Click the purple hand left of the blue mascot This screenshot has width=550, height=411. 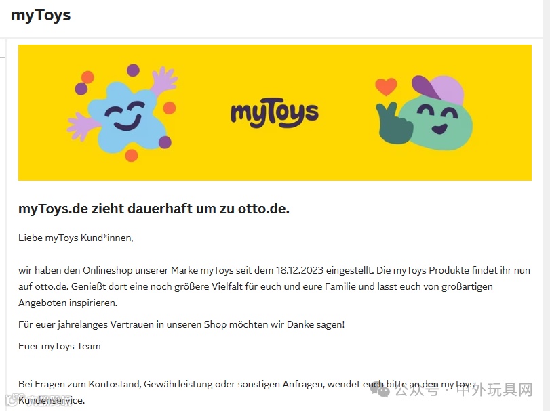(82, 127)
